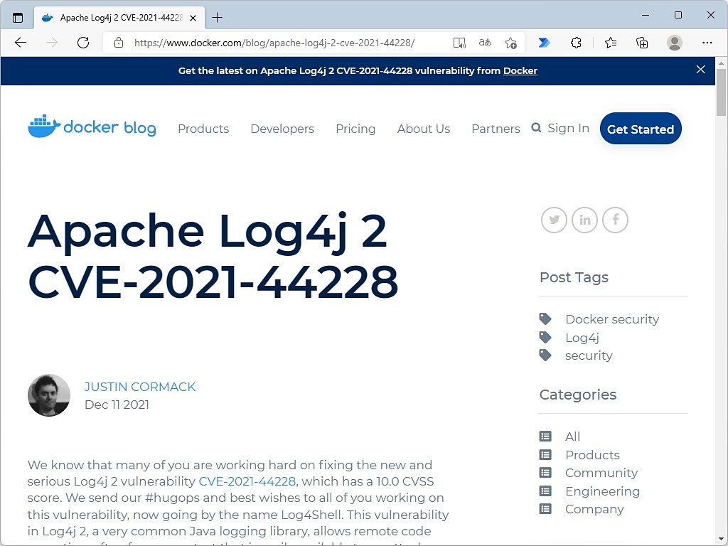Select the Apache Log4j 2 browser tab
The image size is (728, 546).
point(119,18)
